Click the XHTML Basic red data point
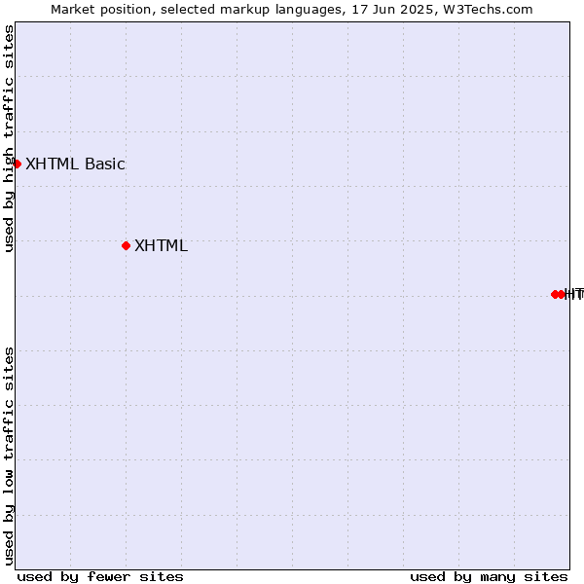The width and height of the screenshot is (584, 584). pos(17,164)
